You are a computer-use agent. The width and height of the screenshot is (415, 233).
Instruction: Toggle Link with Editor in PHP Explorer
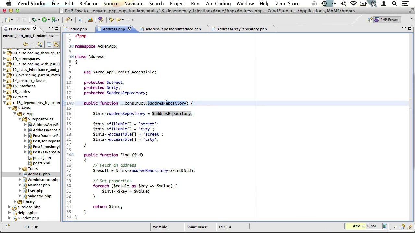click(56, 44)
